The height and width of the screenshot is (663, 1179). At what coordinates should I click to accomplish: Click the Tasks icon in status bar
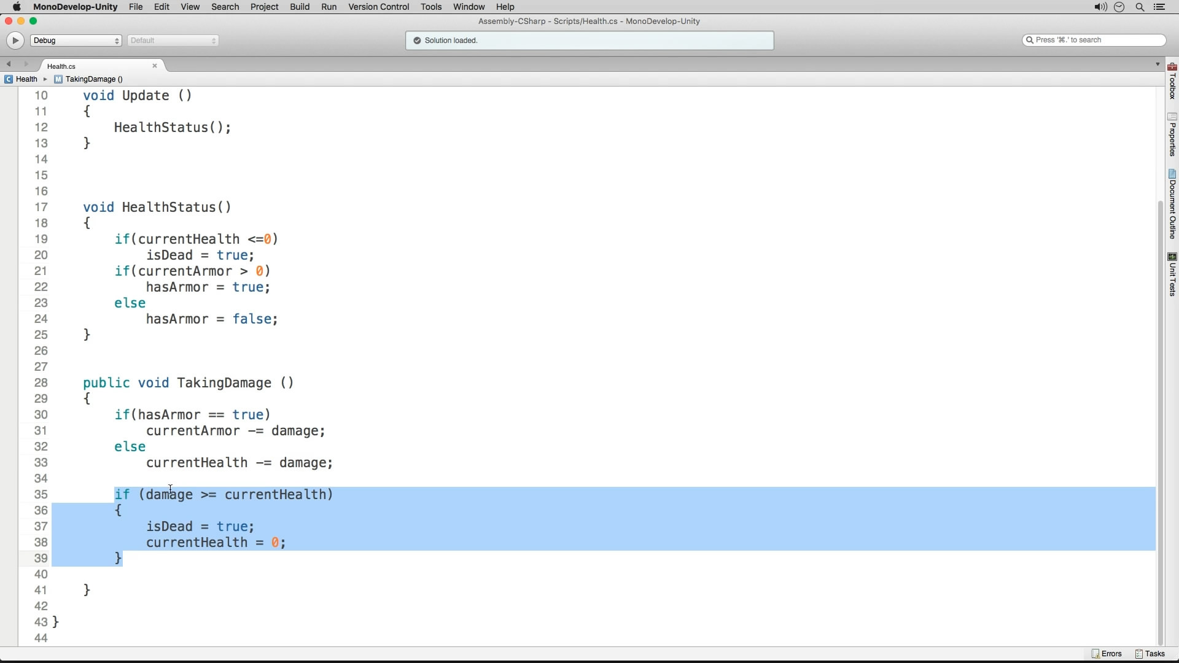click(1150, 653)
